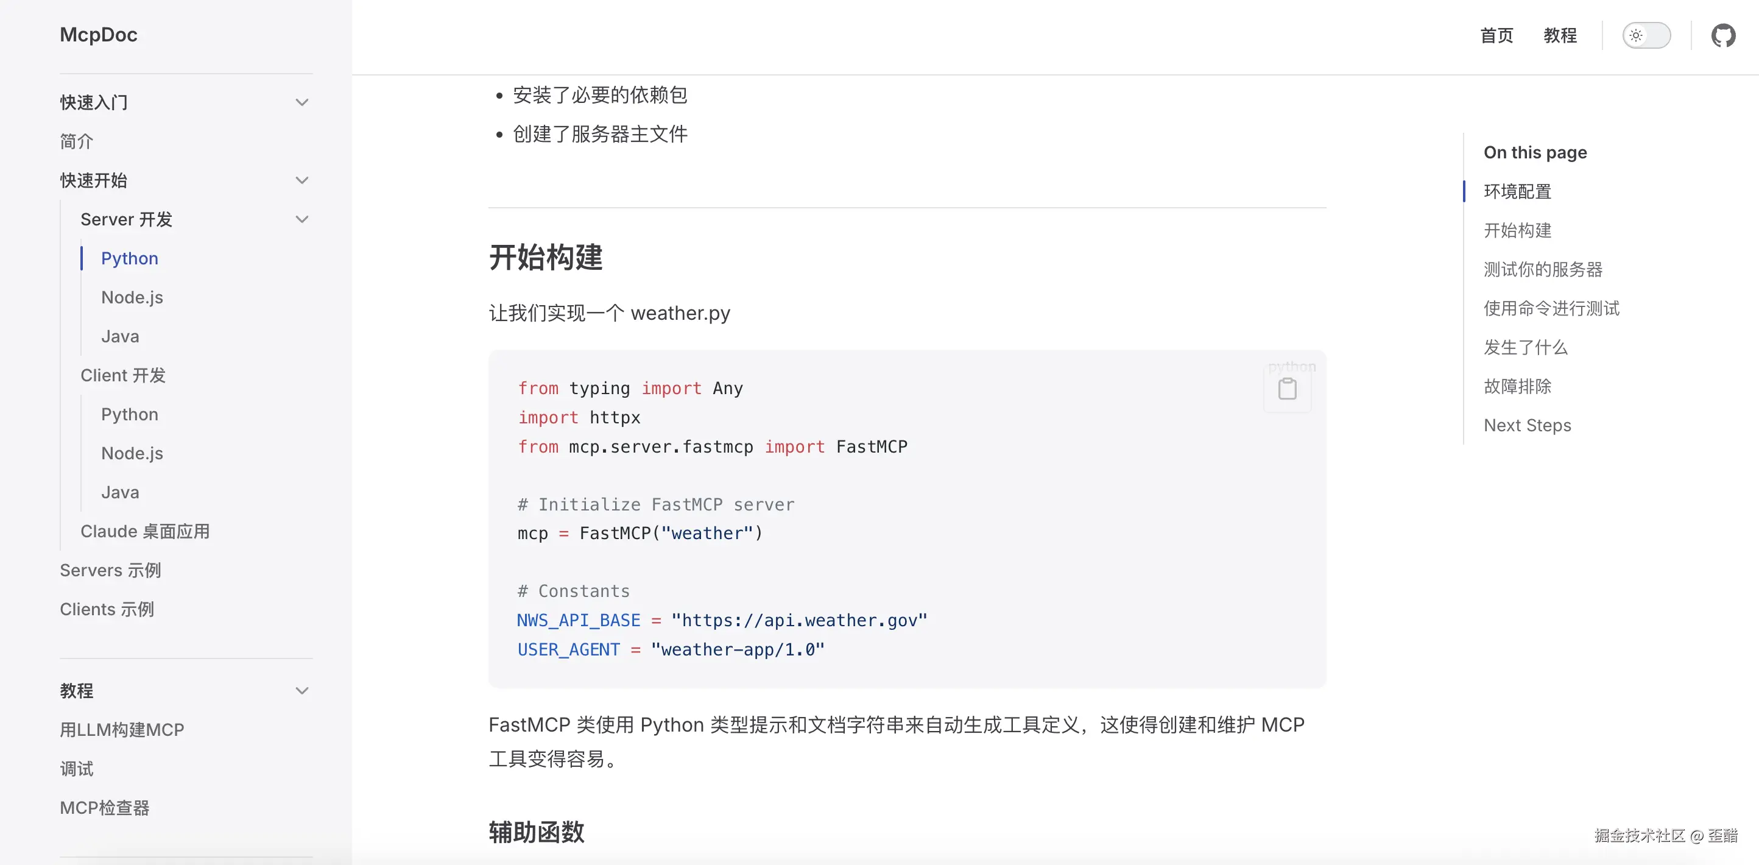Viewport: 1759px width, 865px height.
Task: Open 用LLM构建MCP tutorial page
Action: 122,730
